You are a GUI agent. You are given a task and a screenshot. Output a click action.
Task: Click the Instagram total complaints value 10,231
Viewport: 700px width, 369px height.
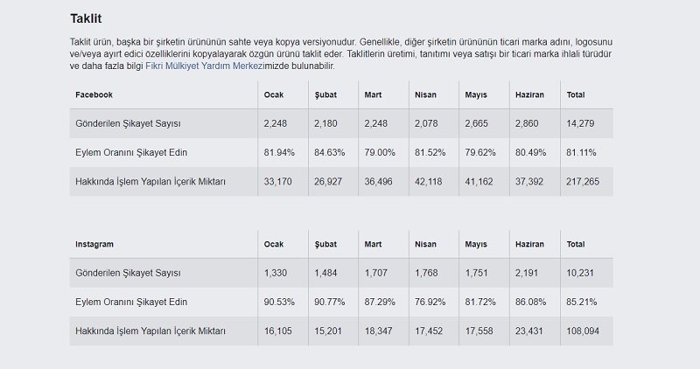581,274
